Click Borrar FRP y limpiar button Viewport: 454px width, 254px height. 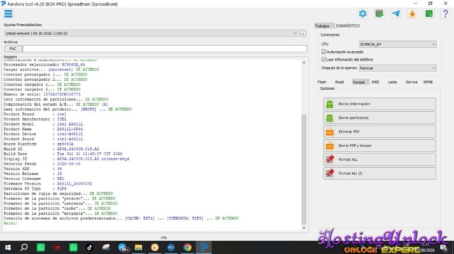tap(379, 145)
